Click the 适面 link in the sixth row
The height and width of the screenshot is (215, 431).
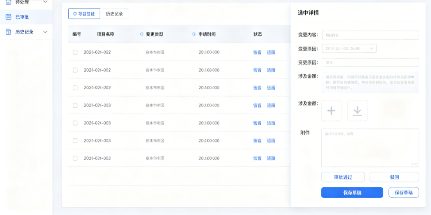271,141
